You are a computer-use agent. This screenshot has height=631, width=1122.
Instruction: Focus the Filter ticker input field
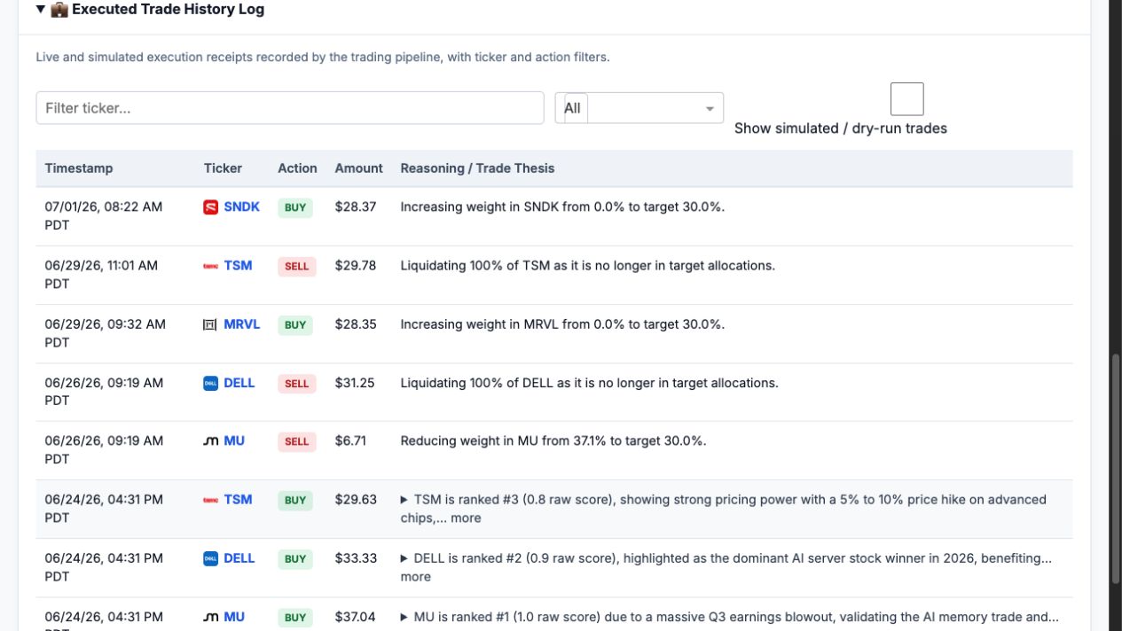tap(290, 108)
